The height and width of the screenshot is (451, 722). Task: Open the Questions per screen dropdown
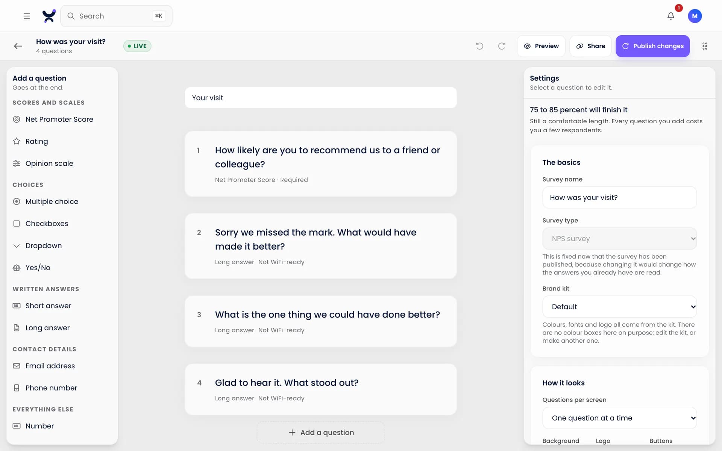coord(619,418)
